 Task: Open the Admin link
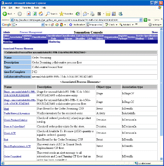point(7,32)
